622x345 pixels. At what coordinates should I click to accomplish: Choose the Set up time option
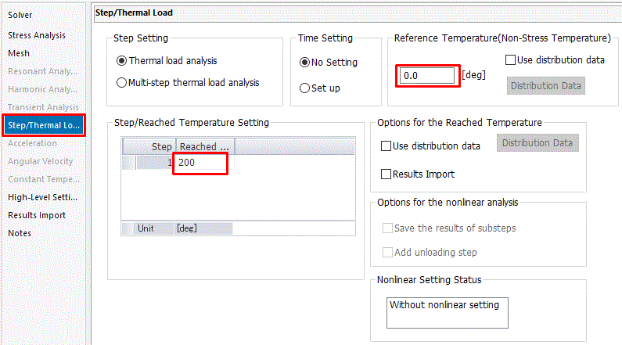click(305, 88)
